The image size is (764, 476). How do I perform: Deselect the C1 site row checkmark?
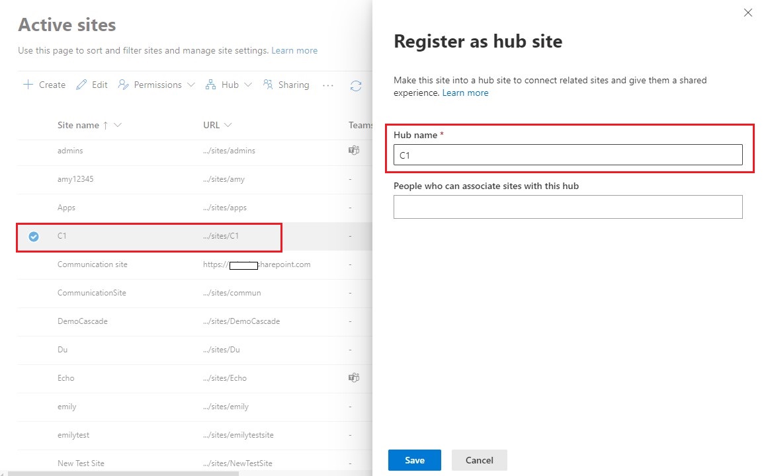34,236
